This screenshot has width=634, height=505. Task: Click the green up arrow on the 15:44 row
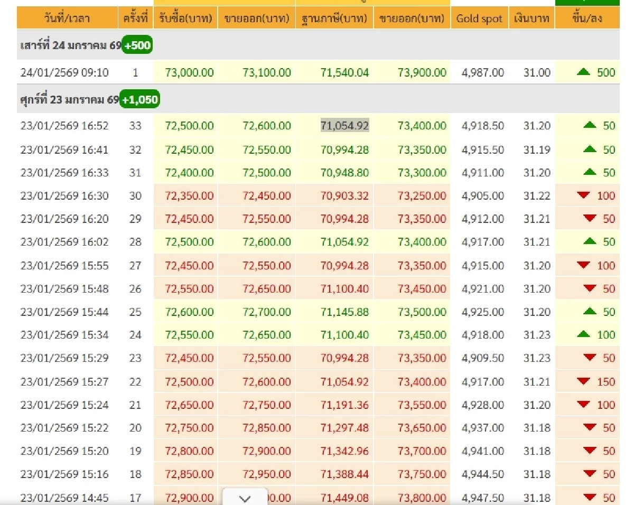(589, 312)
